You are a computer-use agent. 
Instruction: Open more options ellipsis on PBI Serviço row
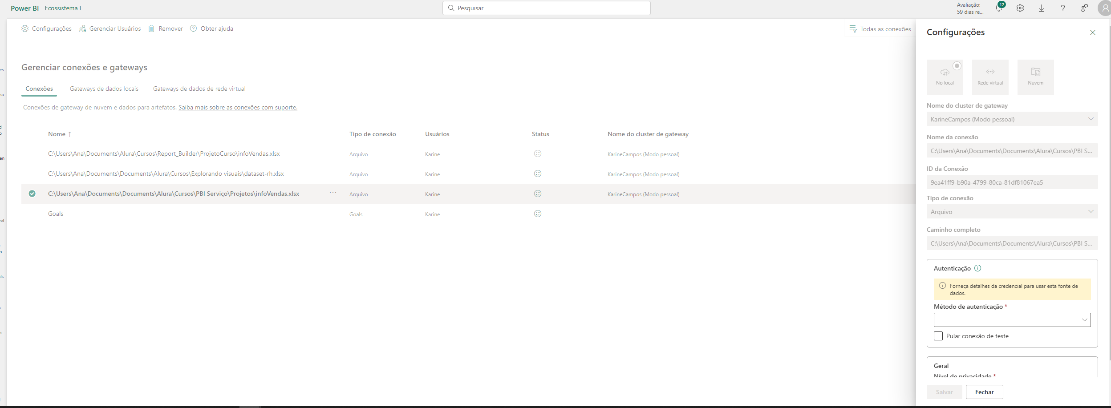(333, 193)
